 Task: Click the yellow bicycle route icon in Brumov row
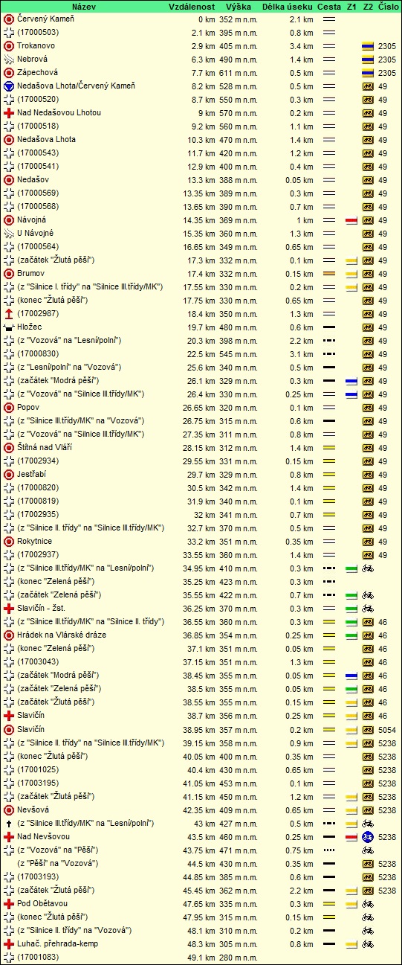tap(367, 274)
